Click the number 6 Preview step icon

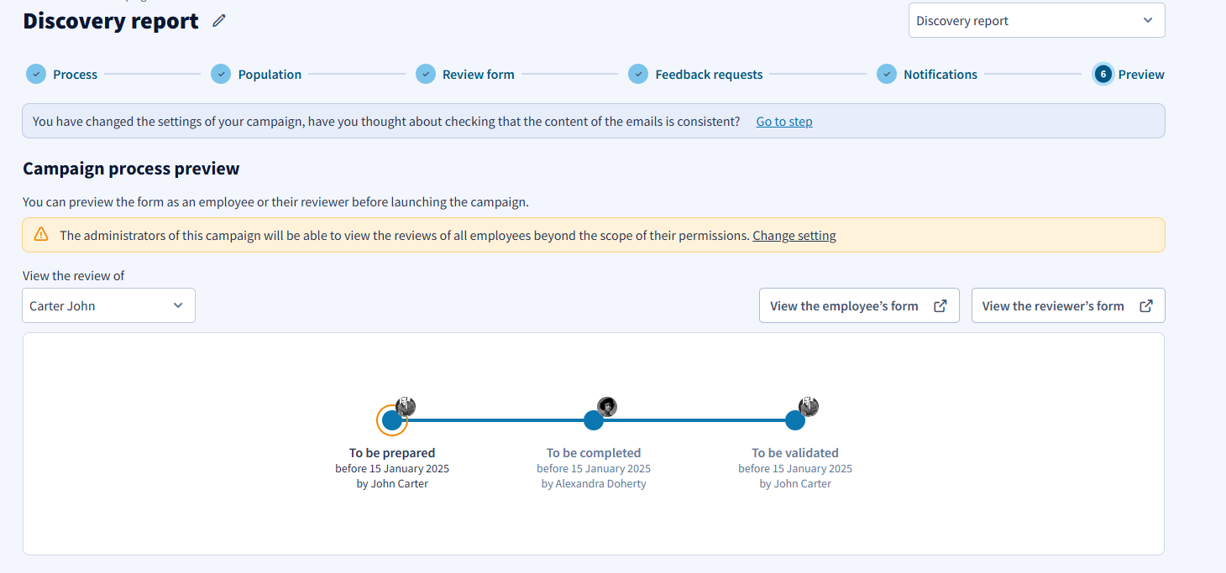tap(1103, 74)
